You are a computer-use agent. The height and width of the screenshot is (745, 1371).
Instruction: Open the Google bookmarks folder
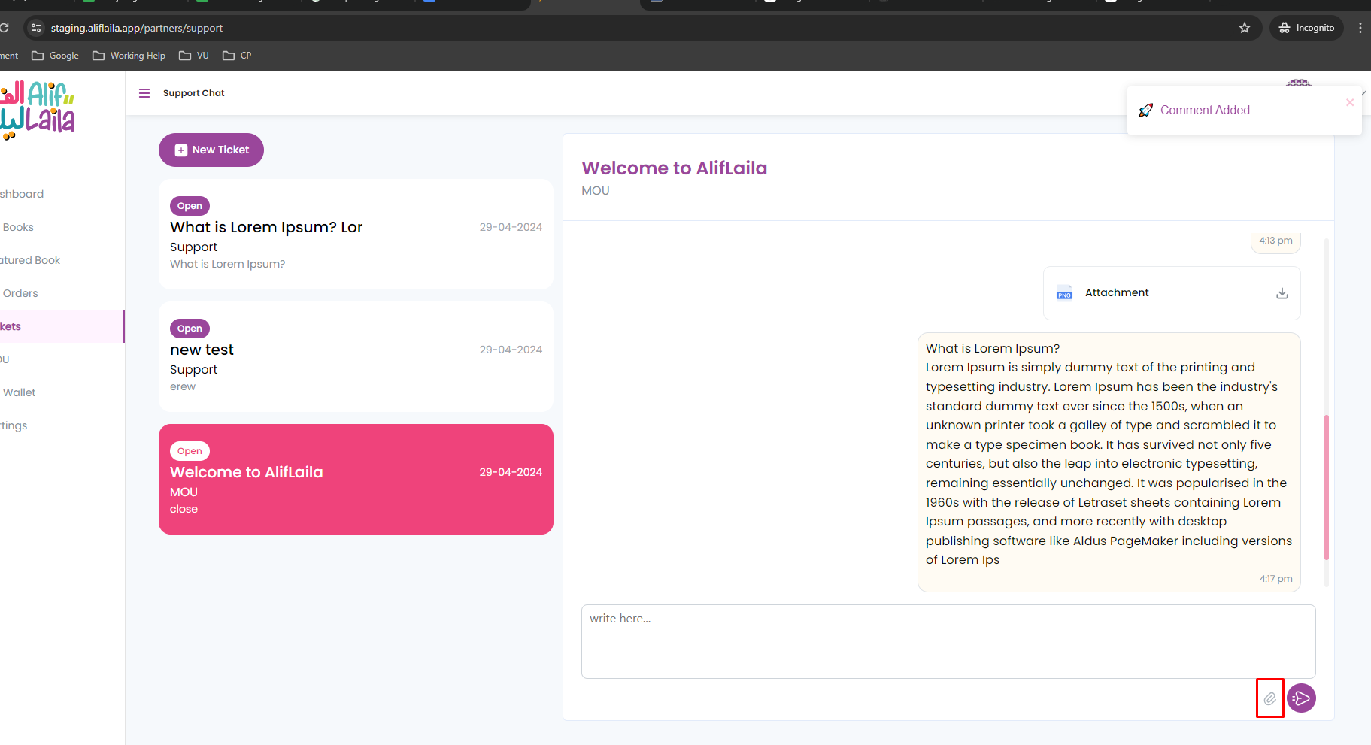pos(56,56)
